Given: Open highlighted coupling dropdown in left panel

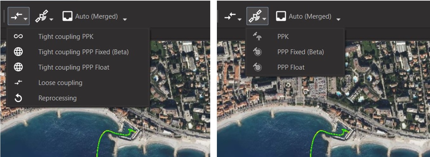Looking at the screenshot, I should pos(19,16).
